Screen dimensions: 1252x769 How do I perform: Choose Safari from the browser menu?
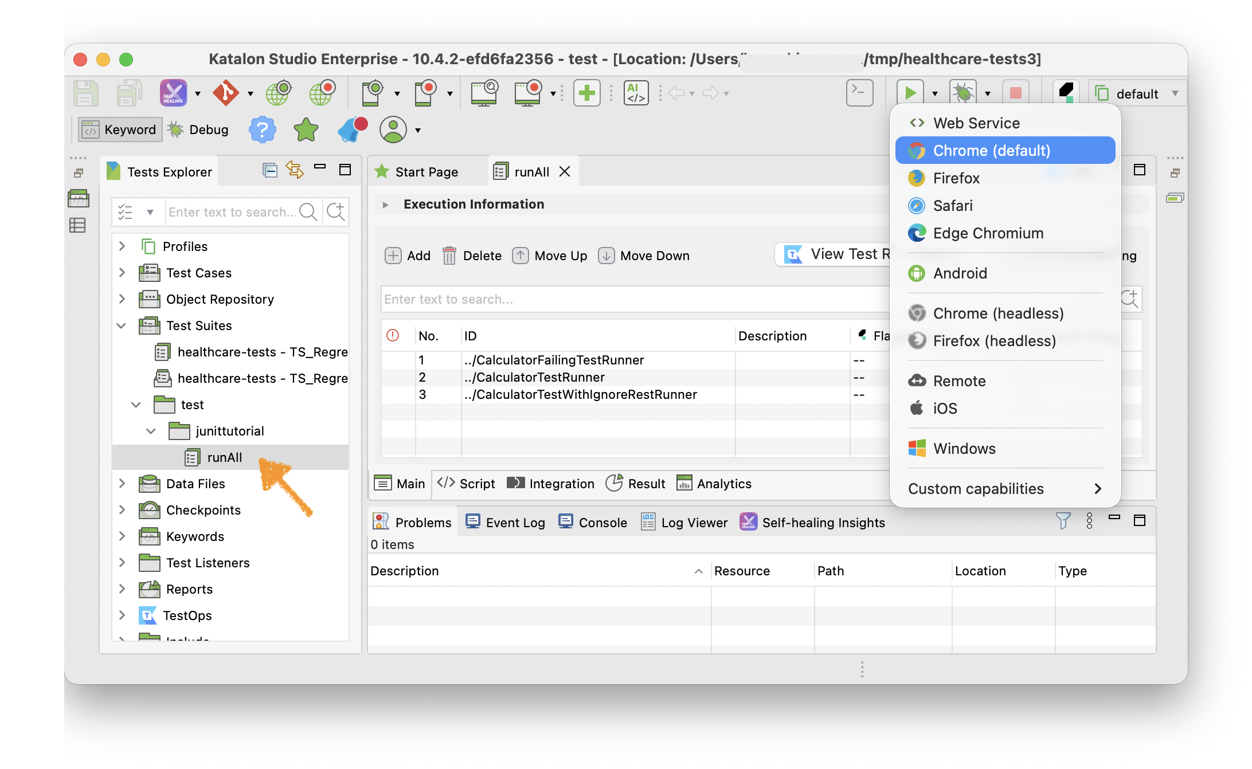(x=1005, y=205)
